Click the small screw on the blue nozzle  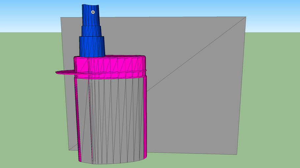point(93,12)
